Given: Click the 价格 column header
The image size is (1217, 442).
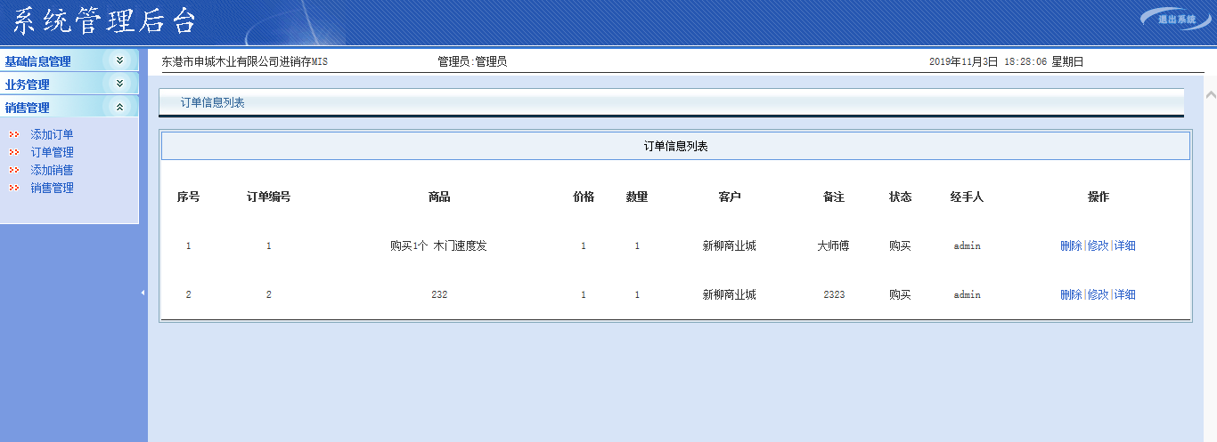Looking at the screenshot, I should [x=584, y=197].
